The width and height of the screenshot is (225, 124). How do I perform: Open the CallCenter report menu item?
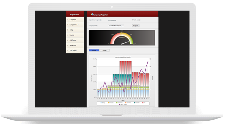click(x=75, y=40)
